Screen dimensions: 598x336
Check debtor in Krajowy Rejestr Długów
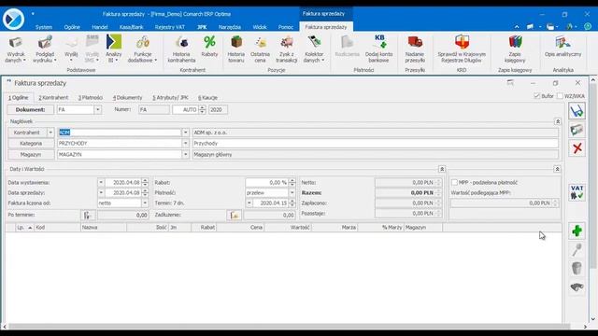[462, 49]
